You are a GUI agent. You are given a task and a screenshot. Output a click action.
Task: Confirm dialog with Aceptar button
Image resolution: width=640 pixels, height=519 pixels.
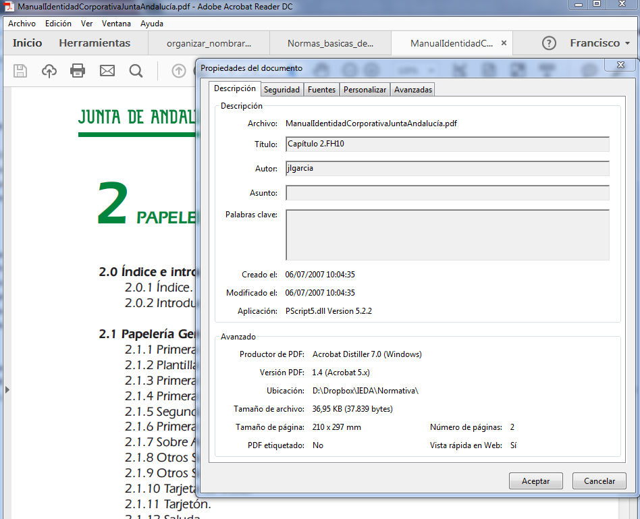click(x=536, y=481)
